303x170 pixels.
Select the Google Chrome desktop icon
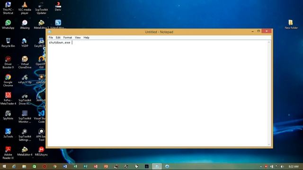coord(8,80)
